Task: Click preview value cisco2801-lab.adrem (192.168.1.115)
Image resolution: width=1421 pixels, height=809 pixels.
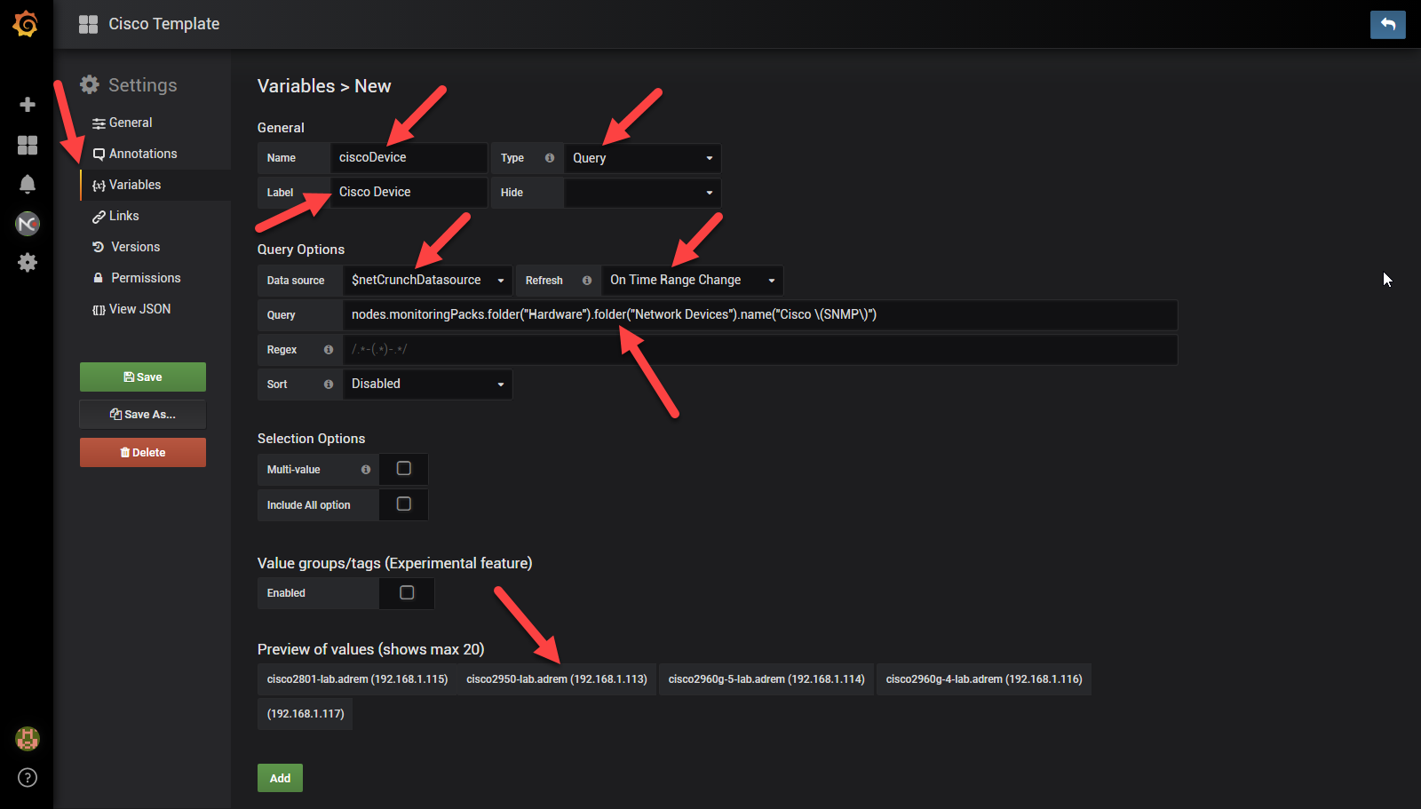Action: coord(357,679)
